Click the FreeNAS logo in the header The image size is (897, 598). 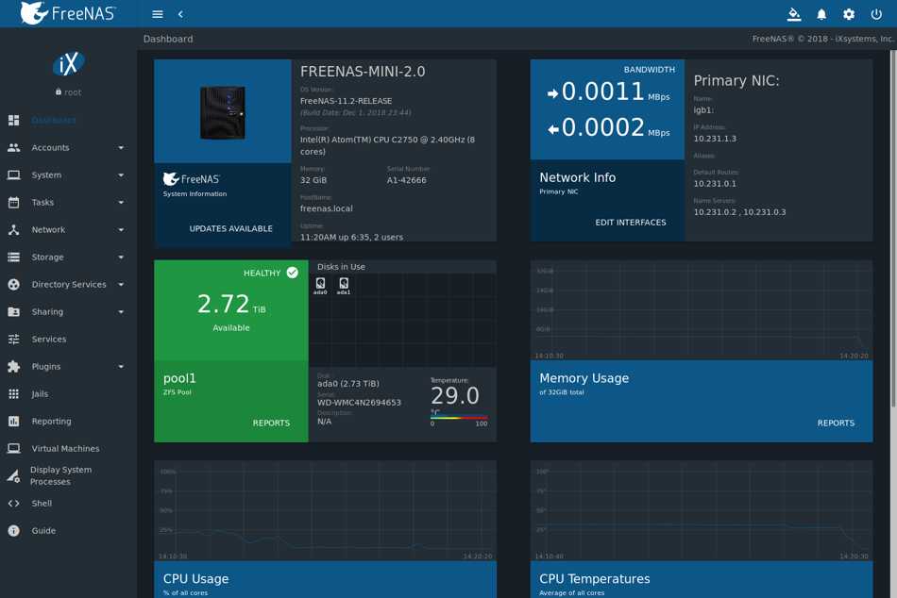pos(68,13)
